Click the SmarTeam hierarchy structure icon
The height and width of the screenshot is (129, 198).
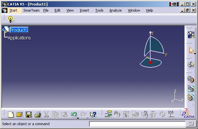pyautogui.click(x=153, y=114)
